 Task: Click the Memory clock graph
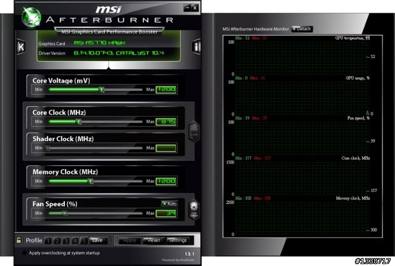(302, 218)
